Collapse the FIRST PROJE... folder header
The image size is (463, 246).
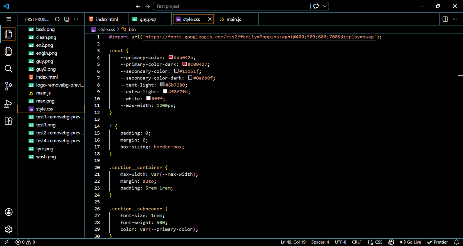tap(37, 19)
